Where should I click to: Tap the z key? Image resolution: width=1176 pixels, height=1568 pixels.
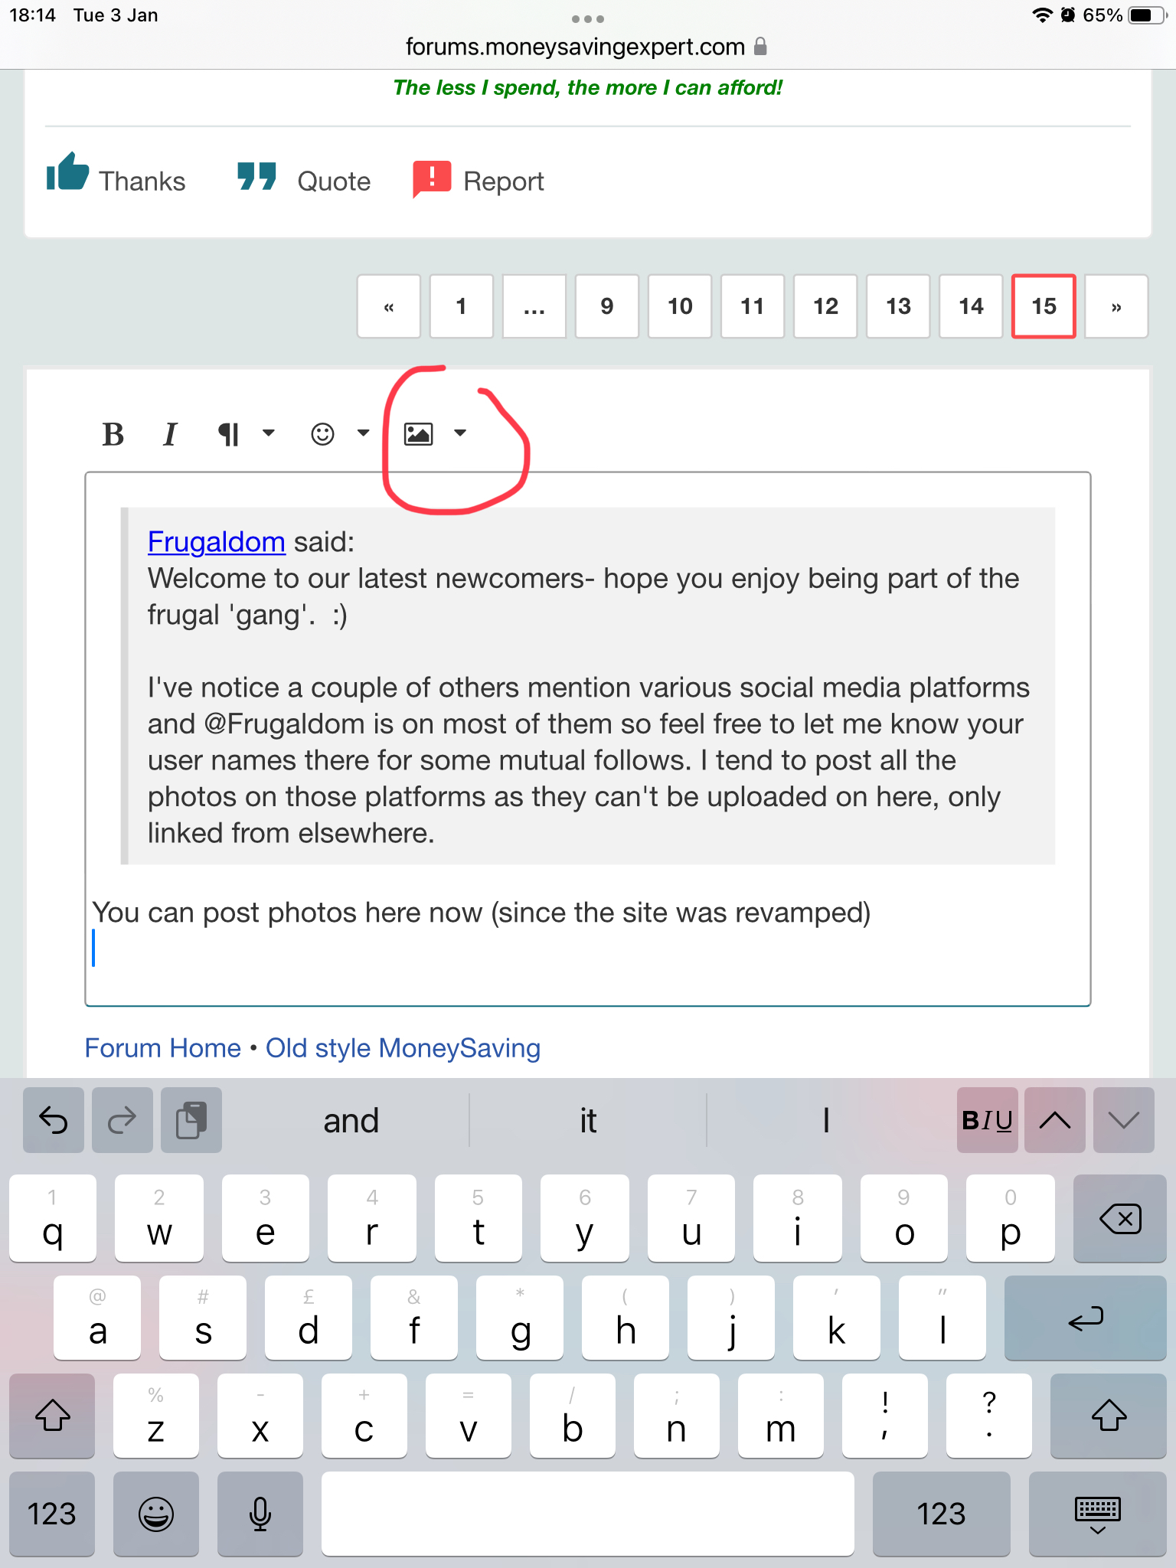coord(156,1416)
